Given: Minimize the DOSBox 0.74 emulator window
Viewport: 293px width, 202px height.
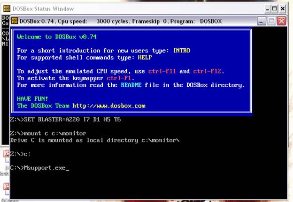Looking at the screenshot, I should point(262,21).
